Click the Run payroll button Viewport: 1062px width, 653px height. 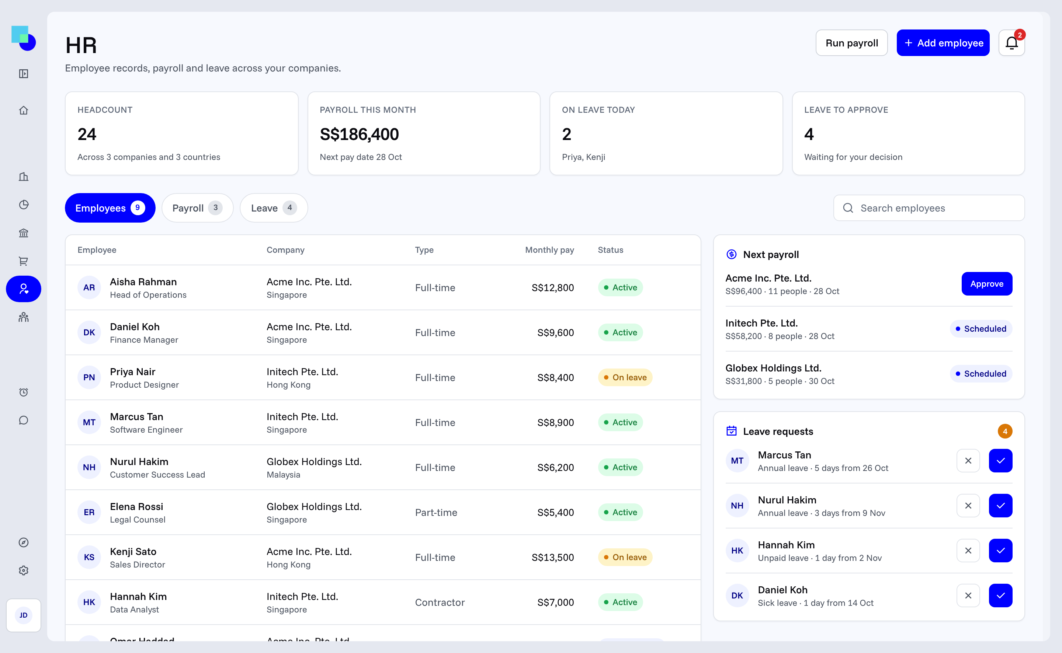[851, 43]
